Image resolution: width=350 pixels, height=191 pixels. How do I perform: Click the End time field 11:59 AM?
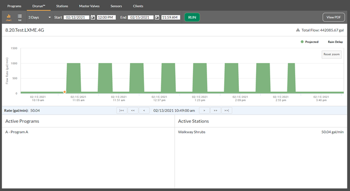(x=171, y=17)
